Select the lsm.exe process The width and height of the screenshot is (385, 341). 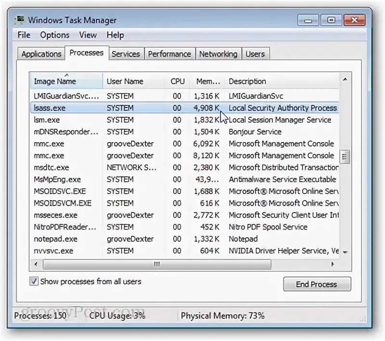[x=184, y=120]
